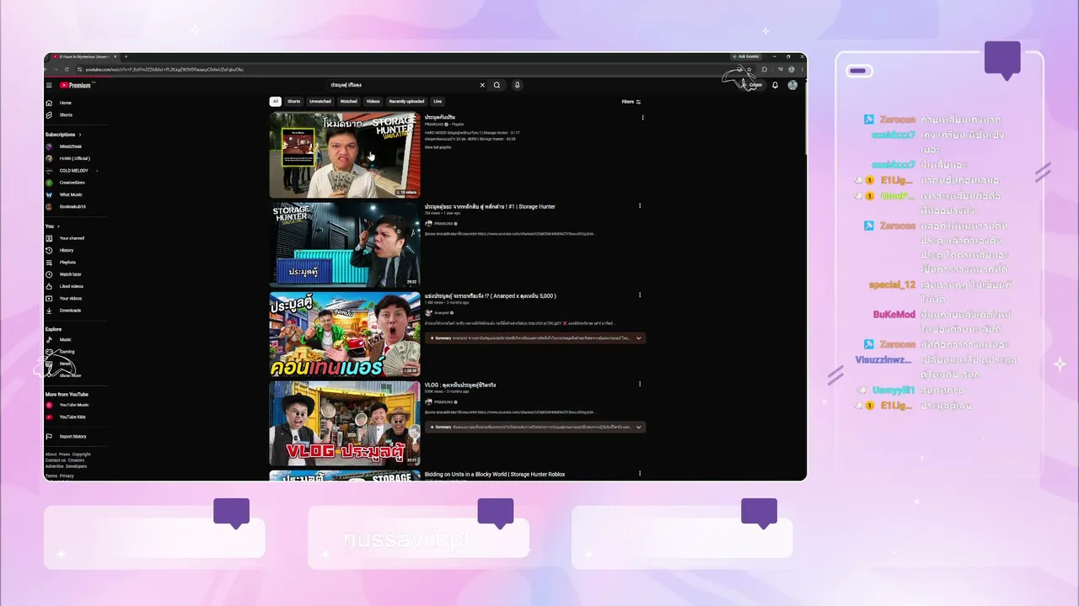The image size is (1079, 606).
Task: Open the account avatar menu
Action: (792, 85)
